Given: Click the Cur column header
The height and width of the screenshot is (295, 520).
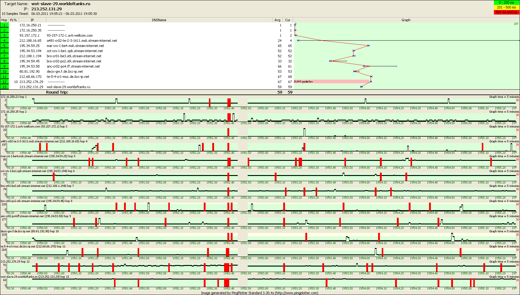Looking at the screenshot, I should pyautogui.click(x=288, y=20).
